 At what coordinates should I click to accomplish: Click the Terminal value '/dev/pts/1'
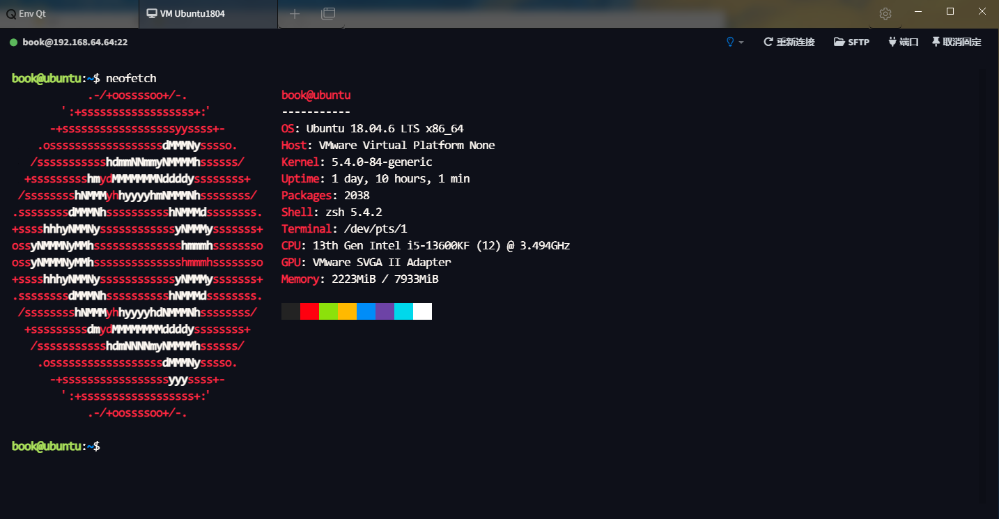[x=375, y=228]
